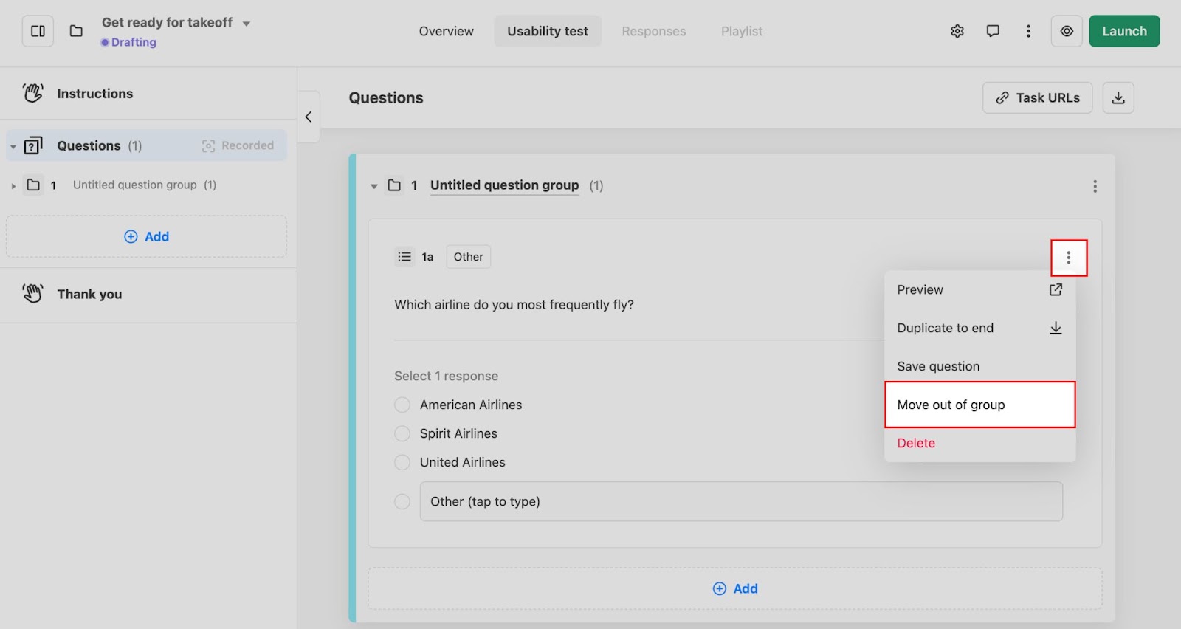
Task: Click the eye preview icon near Launch
Action: click(1067, 31)
